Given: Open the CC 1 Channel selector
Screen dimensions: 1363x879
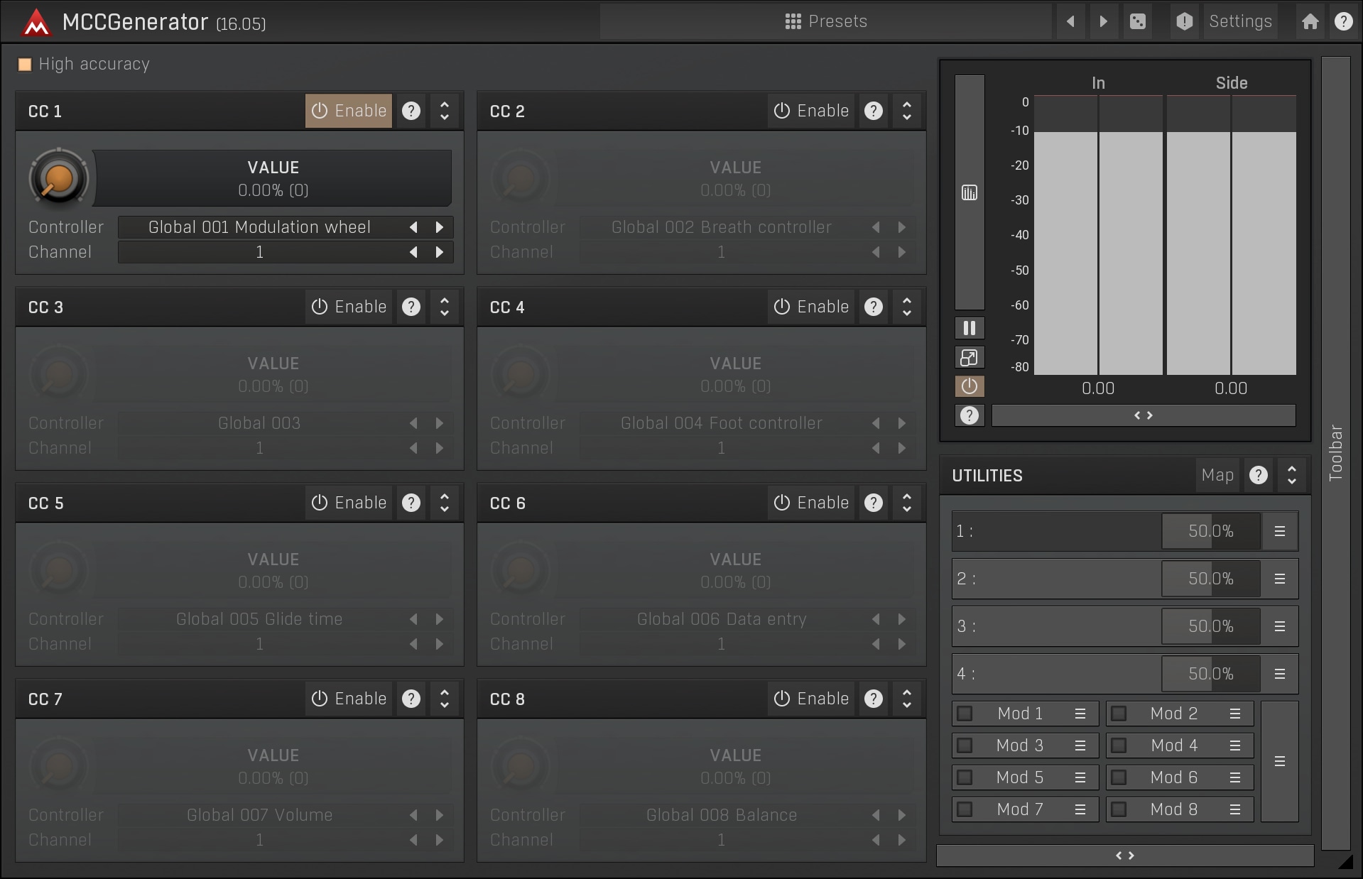Looking at the screenshot, I should (259, 252).
